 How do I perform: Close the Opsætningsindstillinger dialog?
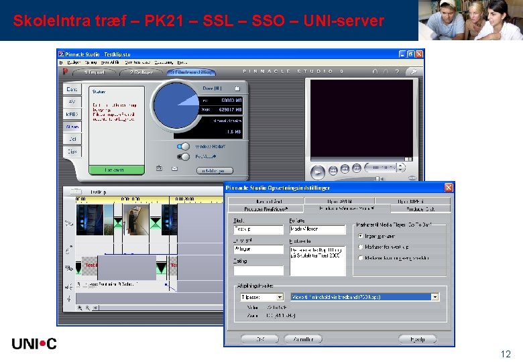click(449, 188)
